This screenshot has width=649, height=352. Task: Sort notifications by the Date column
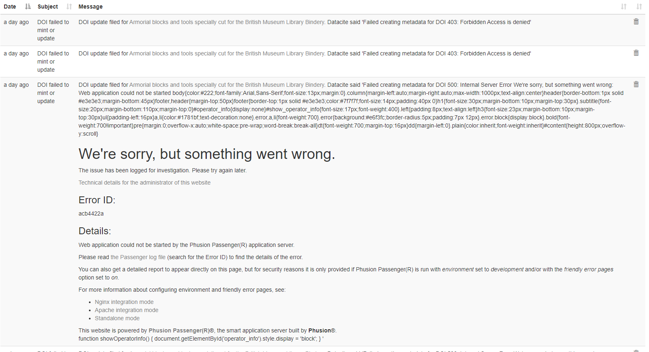(27, 7)
